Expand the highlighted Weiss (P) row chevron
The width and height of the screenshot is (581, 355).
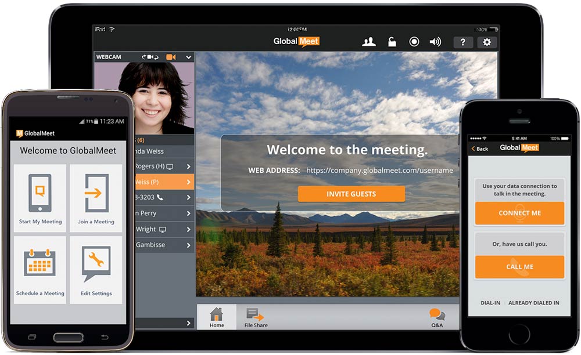click(x=189, y=182)
